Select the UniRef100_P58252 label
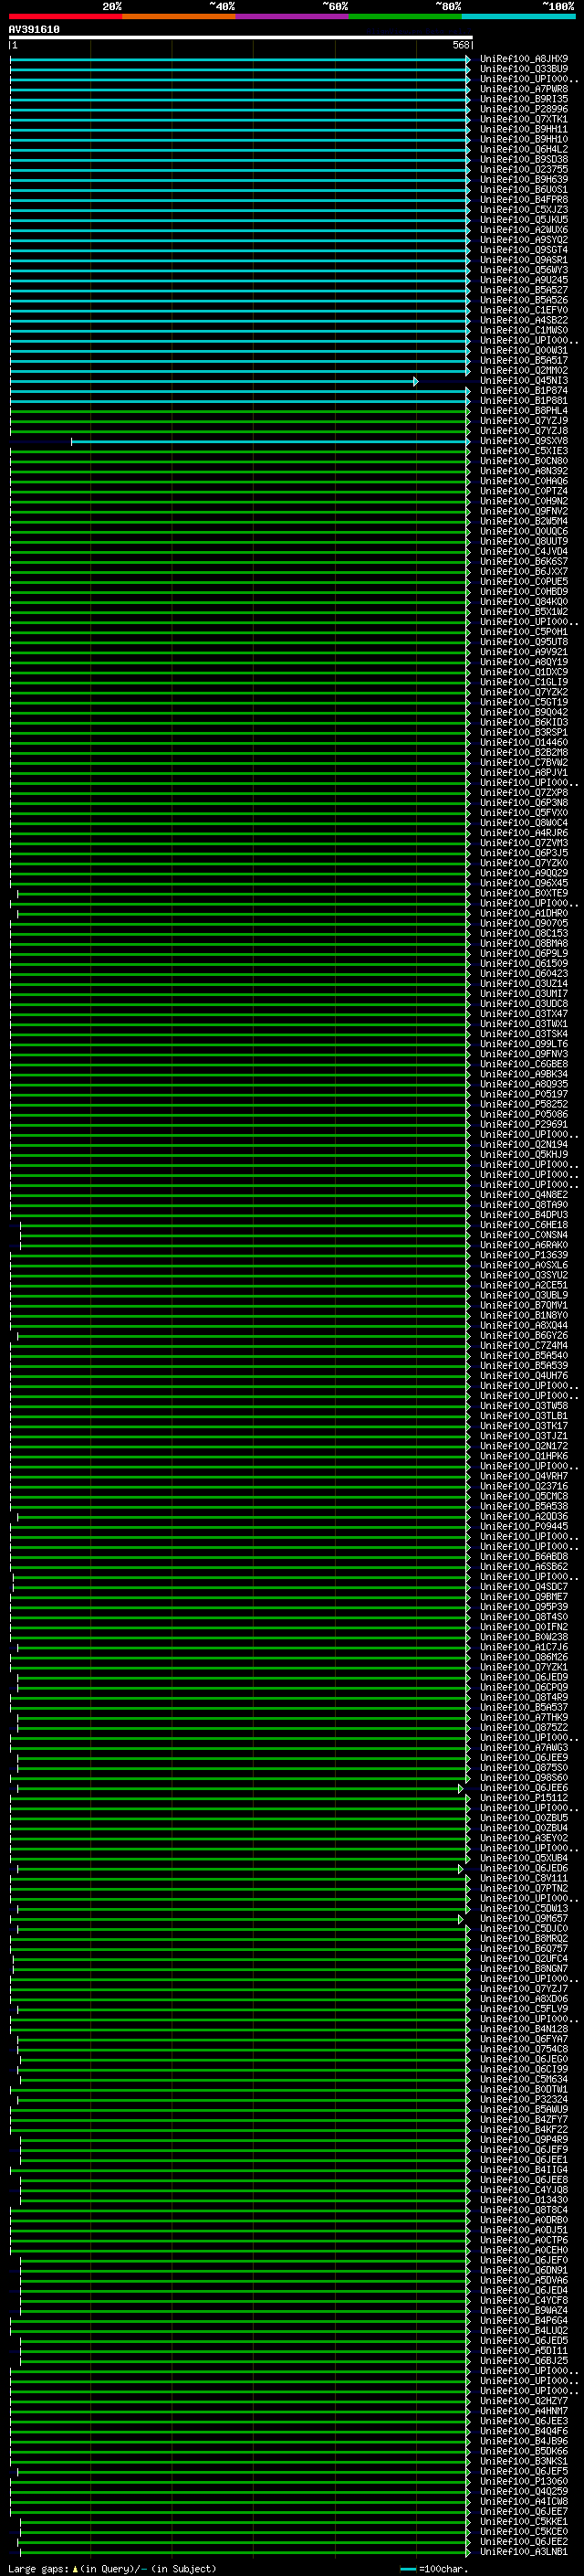Image resolution: width=584 pixels, height=2576 pixels. (x=524, y=1104)
